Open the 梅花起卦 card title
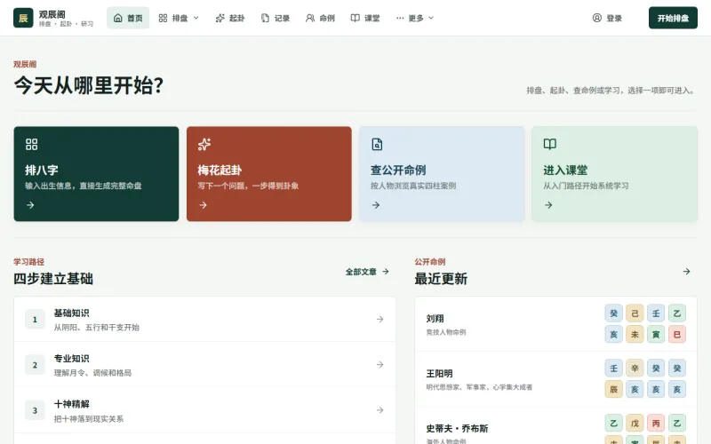 (220, 170)
